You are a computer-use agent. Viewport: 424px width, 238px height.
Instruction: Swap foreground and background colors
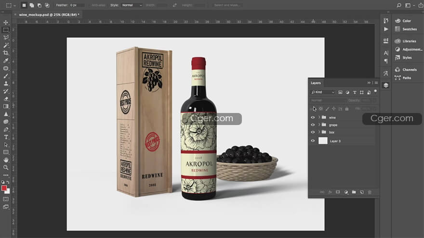tap(8, 182)
